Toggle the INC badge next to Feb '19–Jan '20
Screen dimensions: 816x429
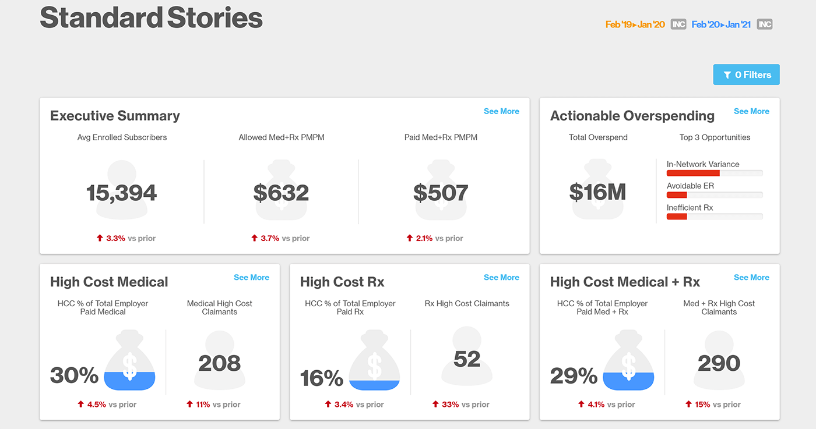click(678, 24)
